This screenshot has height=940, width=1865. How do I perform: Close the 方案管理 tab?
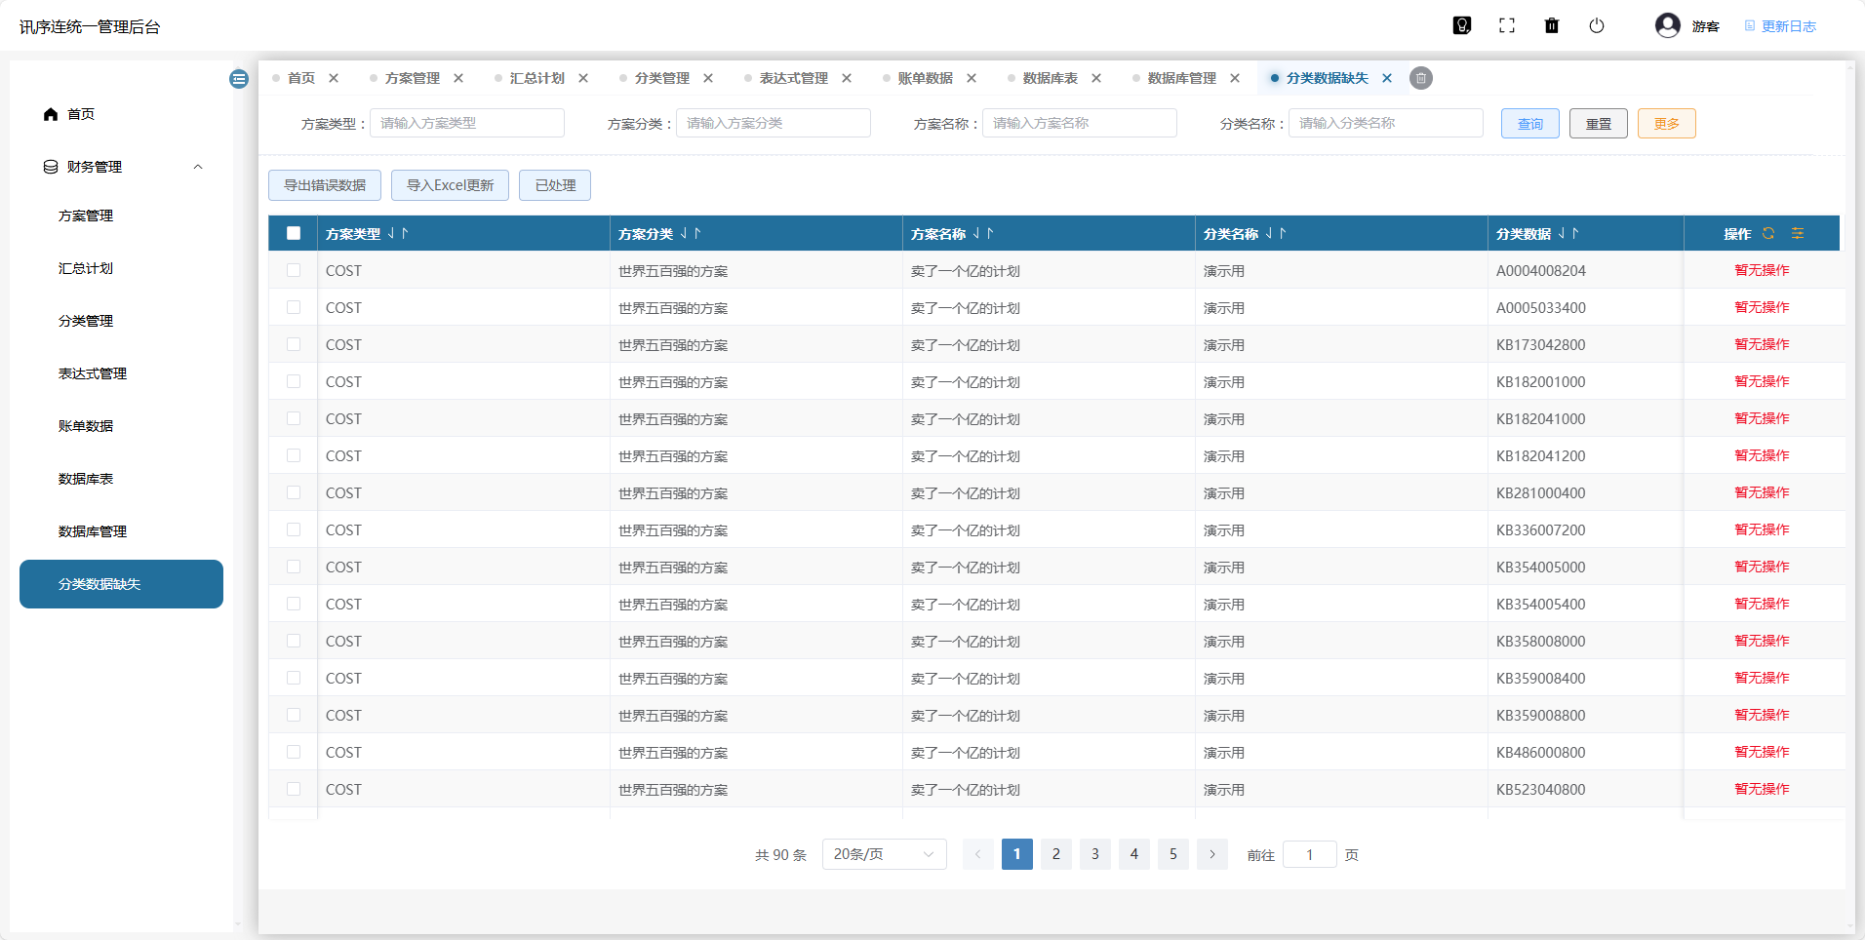click(x=458, y=78)
